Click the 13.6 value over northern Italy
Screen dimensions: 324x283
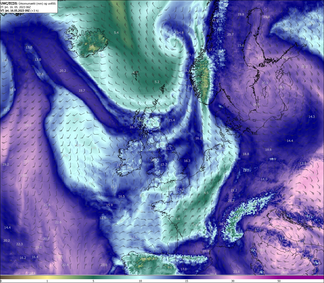[258, 229]
